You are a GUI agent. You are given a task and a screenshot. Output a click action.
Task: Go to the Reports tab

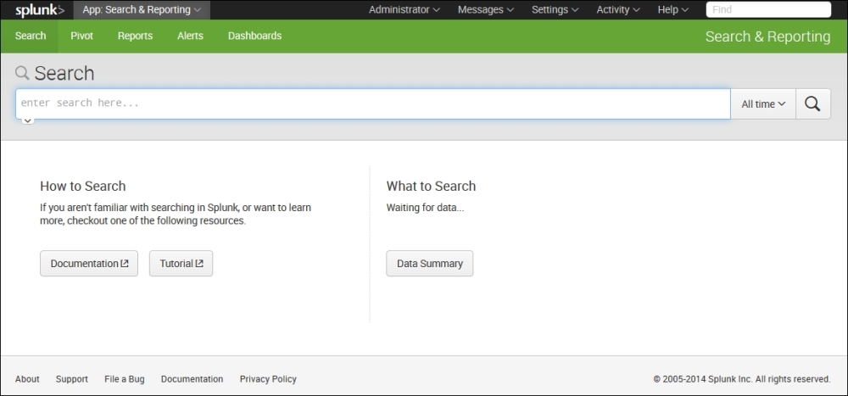pyautogui.click(x=135, y=36)
